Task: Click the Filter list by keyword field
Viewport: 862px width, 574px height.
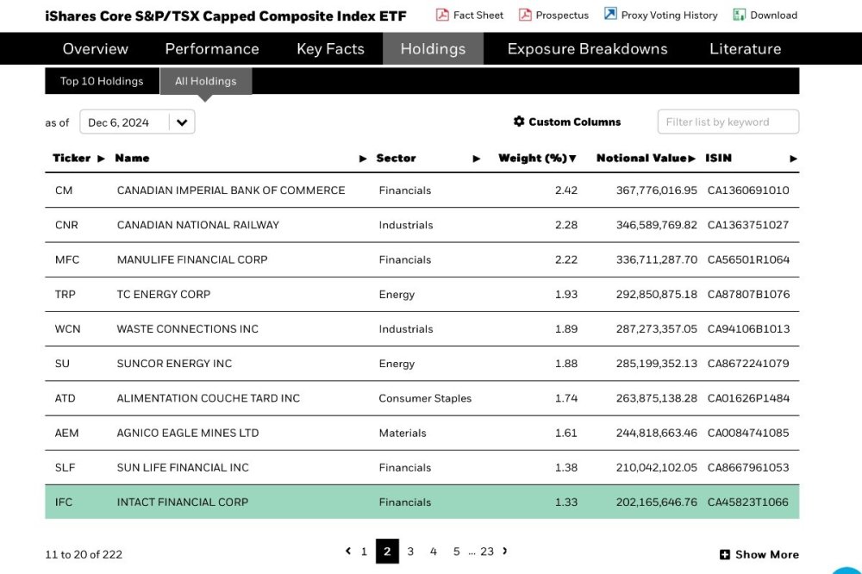Action: [x=728, y=122]
